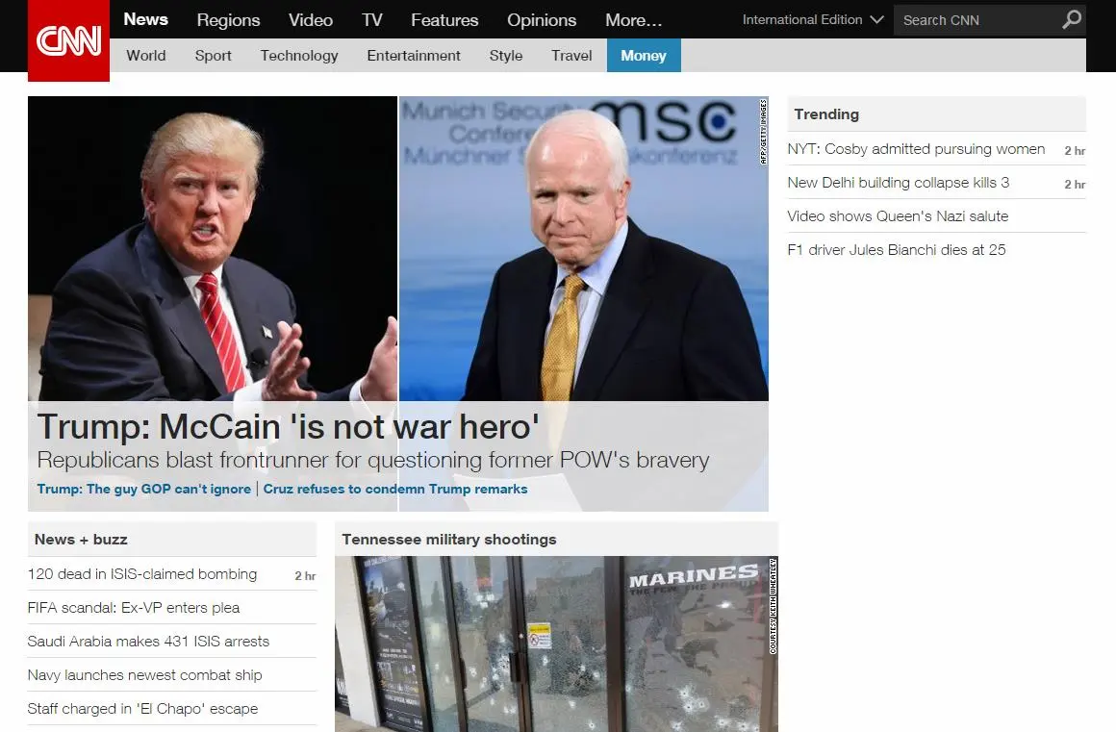The width and height of the screenshot is (1116, 732).
Task: Go to the Opinions section
Action: click(x=542, y=20)
